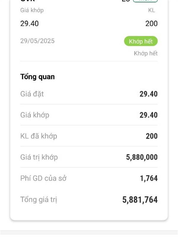Select the exchange fee amount 1,764
178x237 pixels.
coord(149,178)
